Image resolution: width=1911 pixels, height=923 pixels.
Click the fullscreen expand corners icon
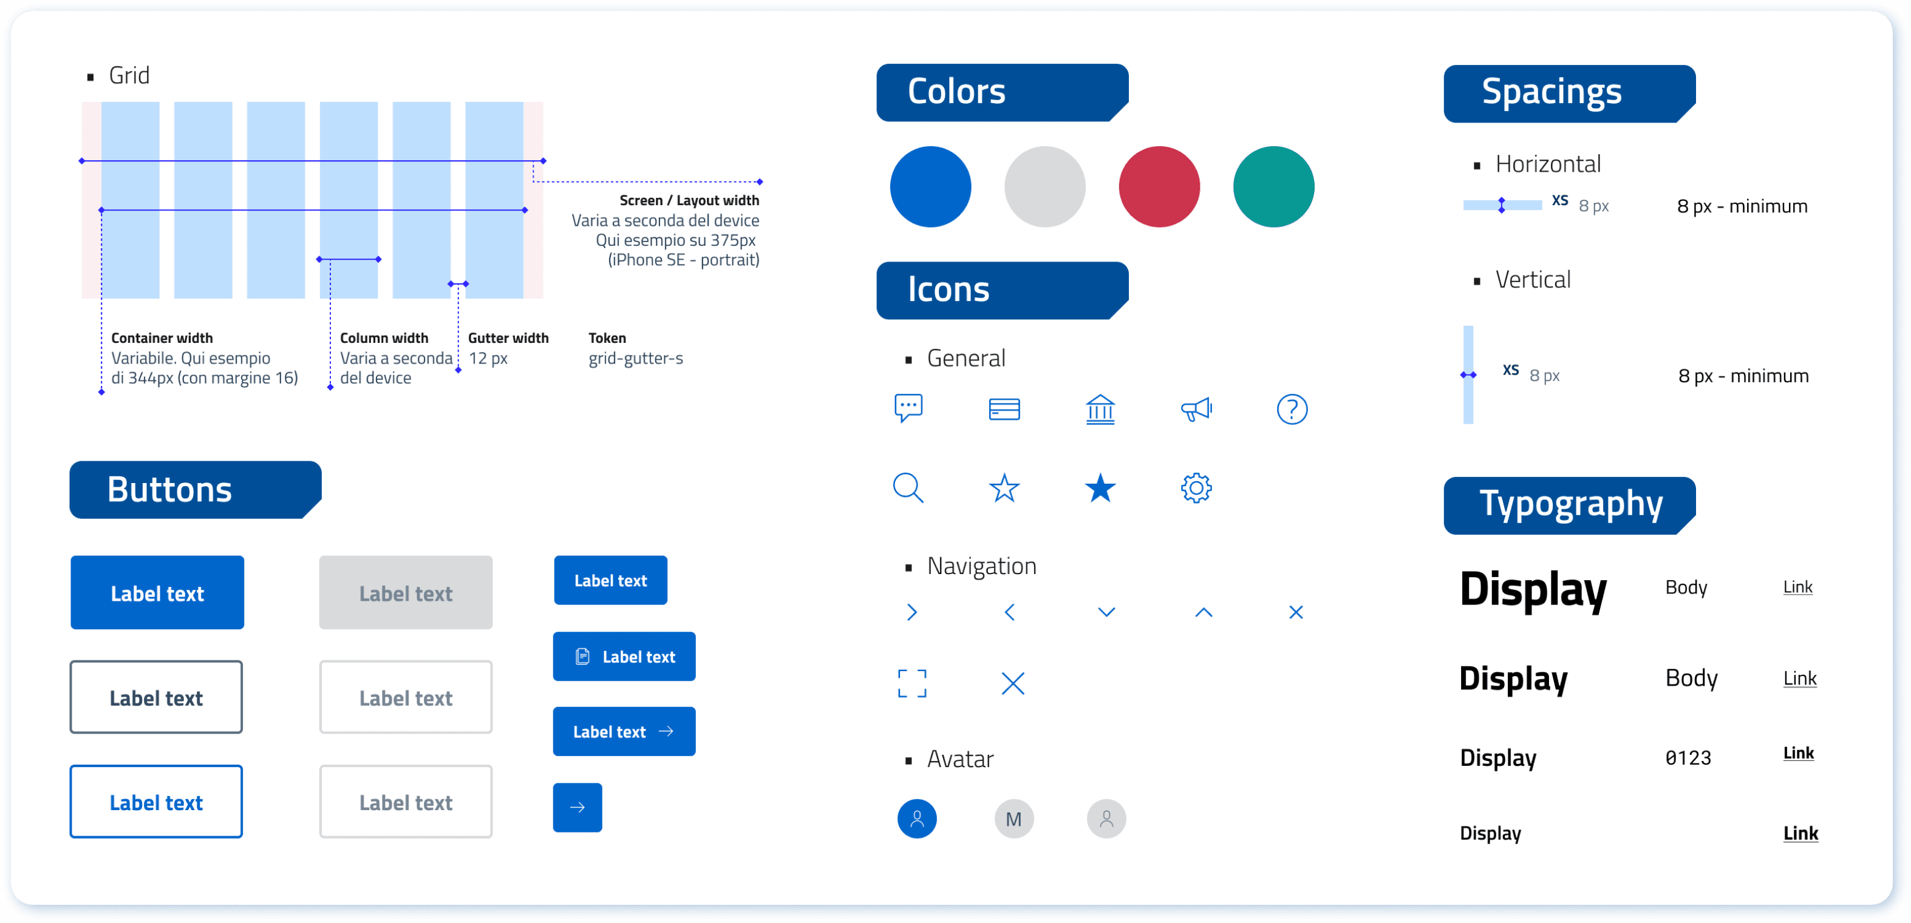(911, 683)
